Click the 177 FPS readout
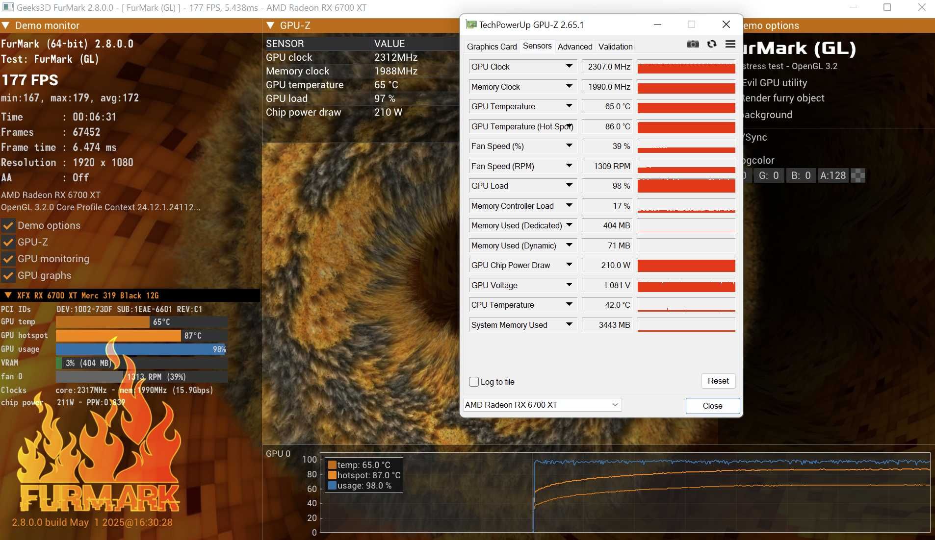The height and width of the screenshot is (540, 935). [30, 80]
